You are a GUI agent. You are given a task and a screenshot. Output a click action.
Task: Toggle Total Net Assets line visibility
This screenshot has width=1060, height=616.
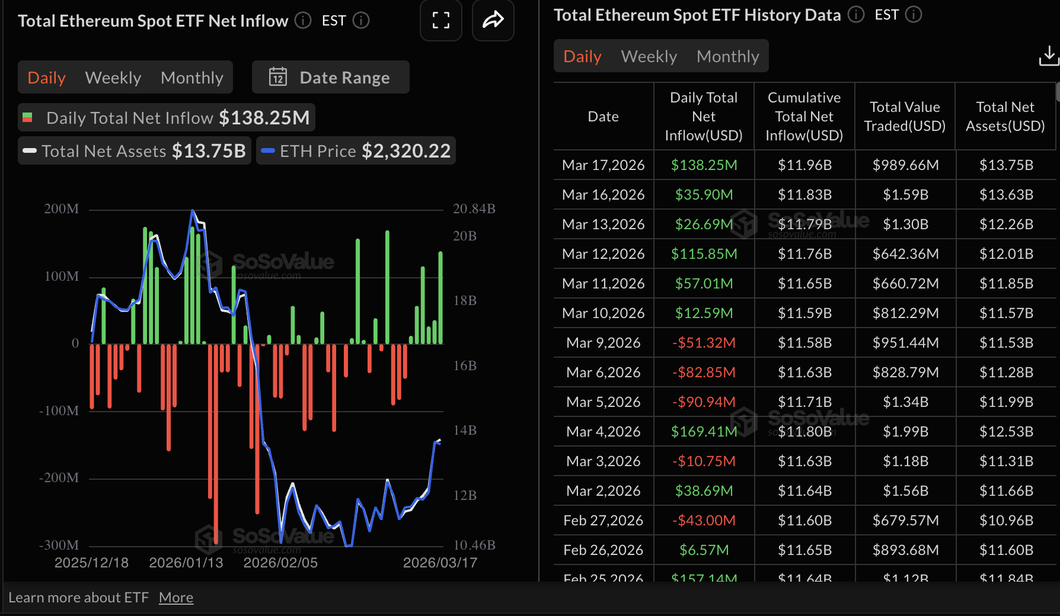point(135,151)
